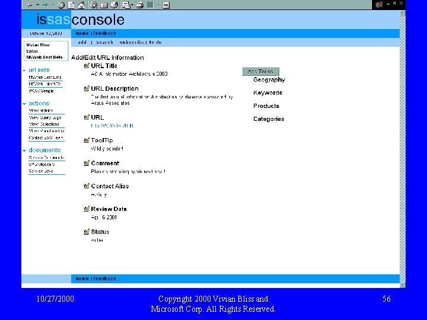The height and width of the screenshot is (320, 427).
Task: Click the Print icon in toolbar
Action: point(140,5)
